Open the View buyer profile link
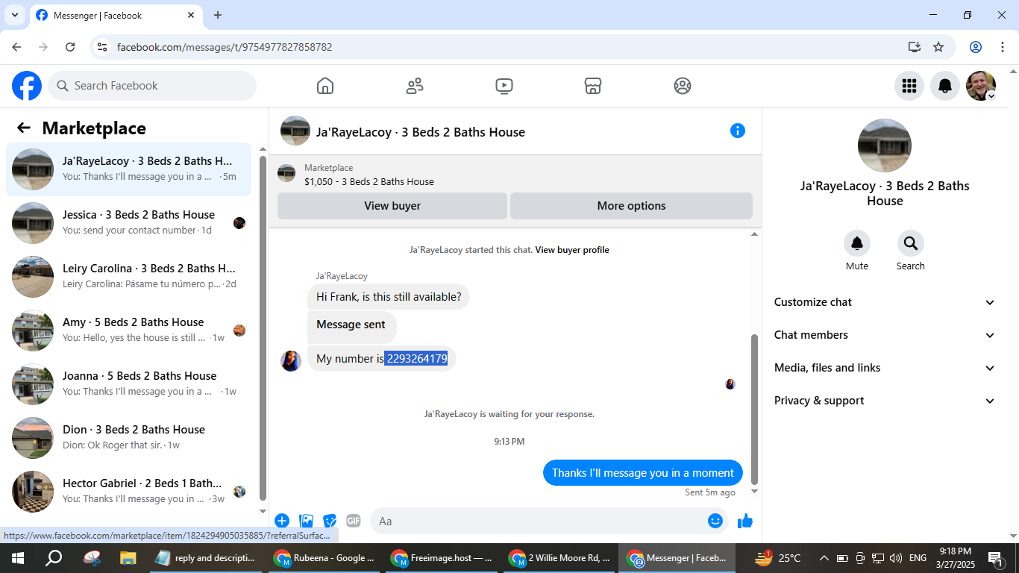1019x573 pixels. (x=572, y=250)
